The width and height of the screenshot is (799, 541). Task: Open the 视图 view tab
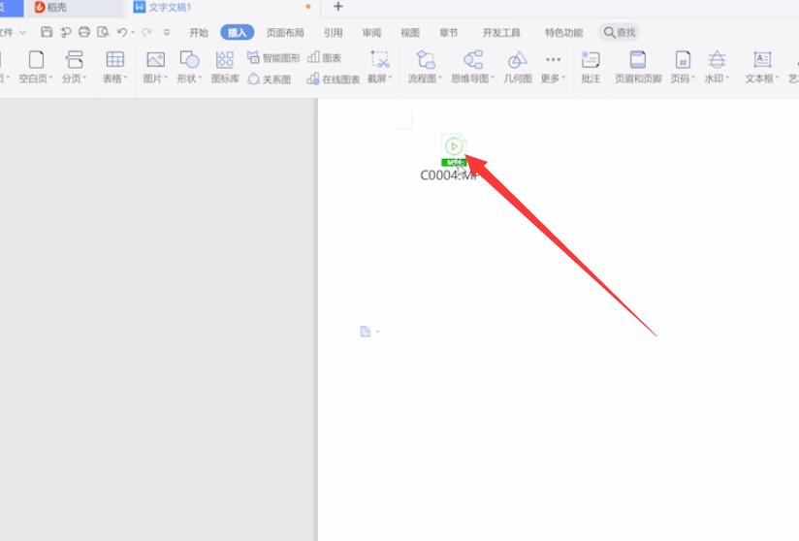tap(410, 33)
